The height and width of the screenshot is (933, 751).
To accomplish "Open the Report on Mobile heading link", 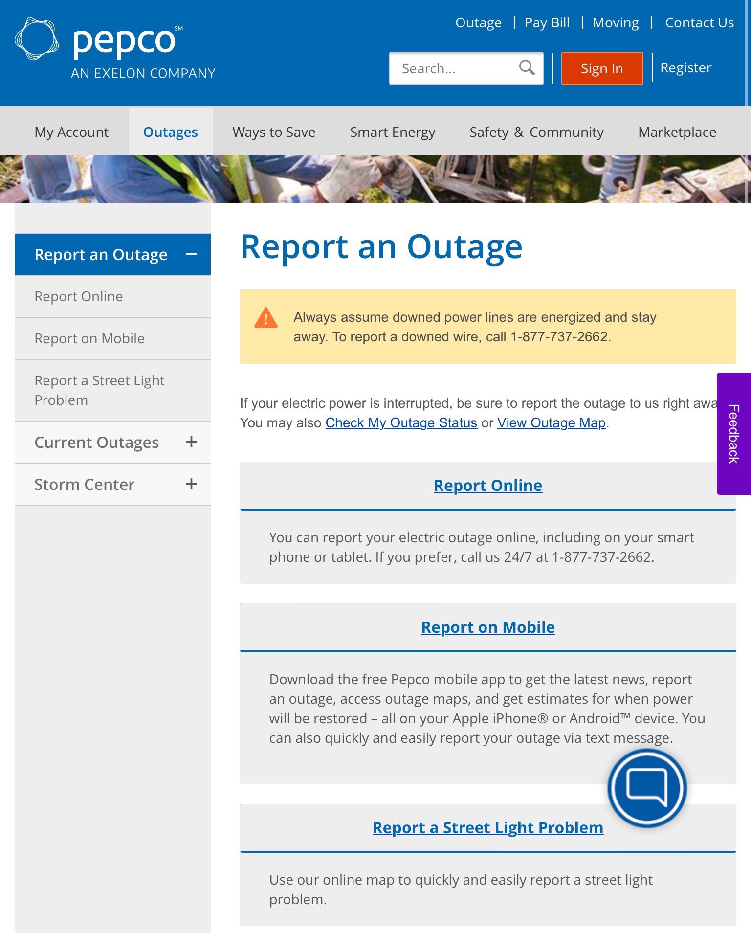I will [487, 627].
